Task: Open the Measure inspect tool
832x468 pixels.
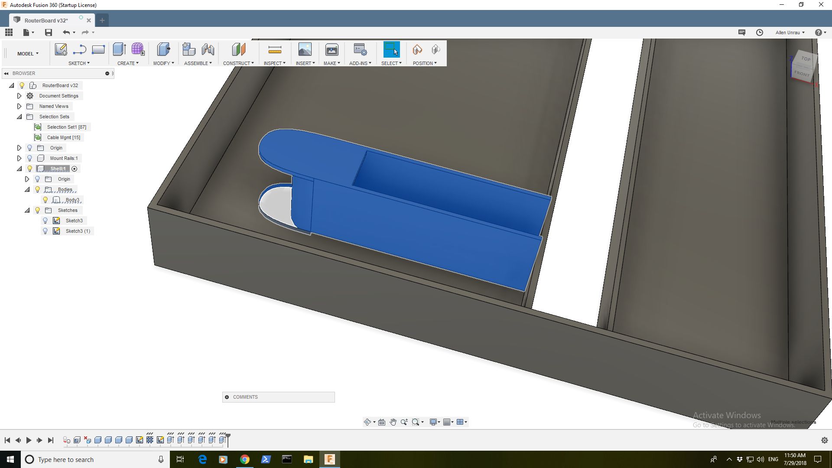Action: click(275, 49)
